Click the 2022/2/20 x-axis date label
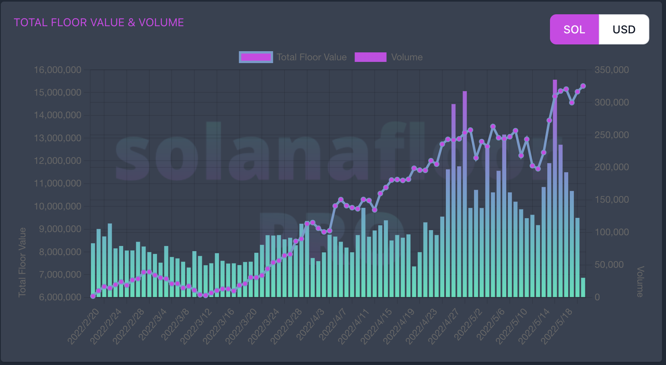Viewport: 666px width, 365px height. click(83, 326)
